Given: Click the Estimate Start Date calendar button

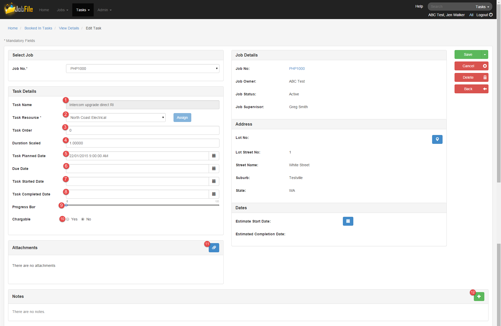Looking at the screenshot, I should (348, 221).
